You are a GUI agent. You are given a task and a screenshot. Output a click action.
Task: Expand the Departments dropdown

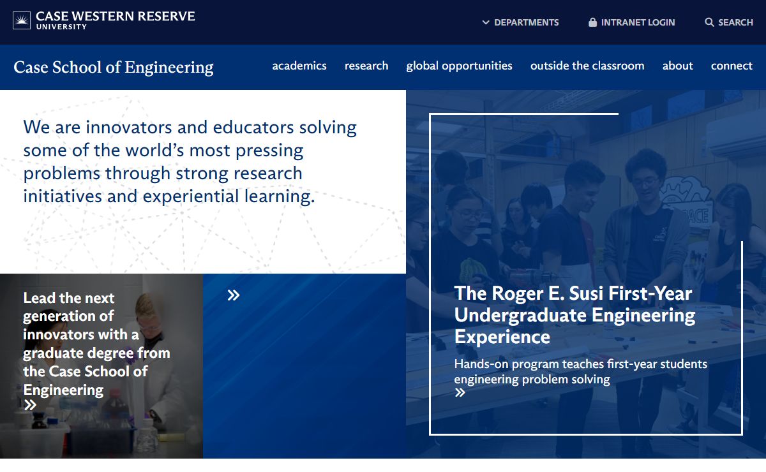click(x=520, y=22)
